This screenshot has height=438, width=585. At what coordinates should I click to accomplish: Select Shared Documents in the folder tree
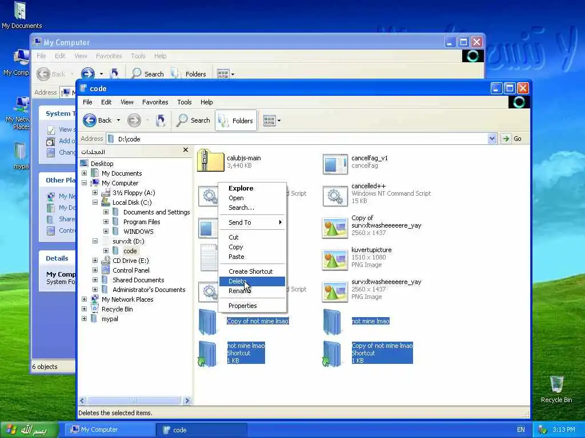coord(138,279)
